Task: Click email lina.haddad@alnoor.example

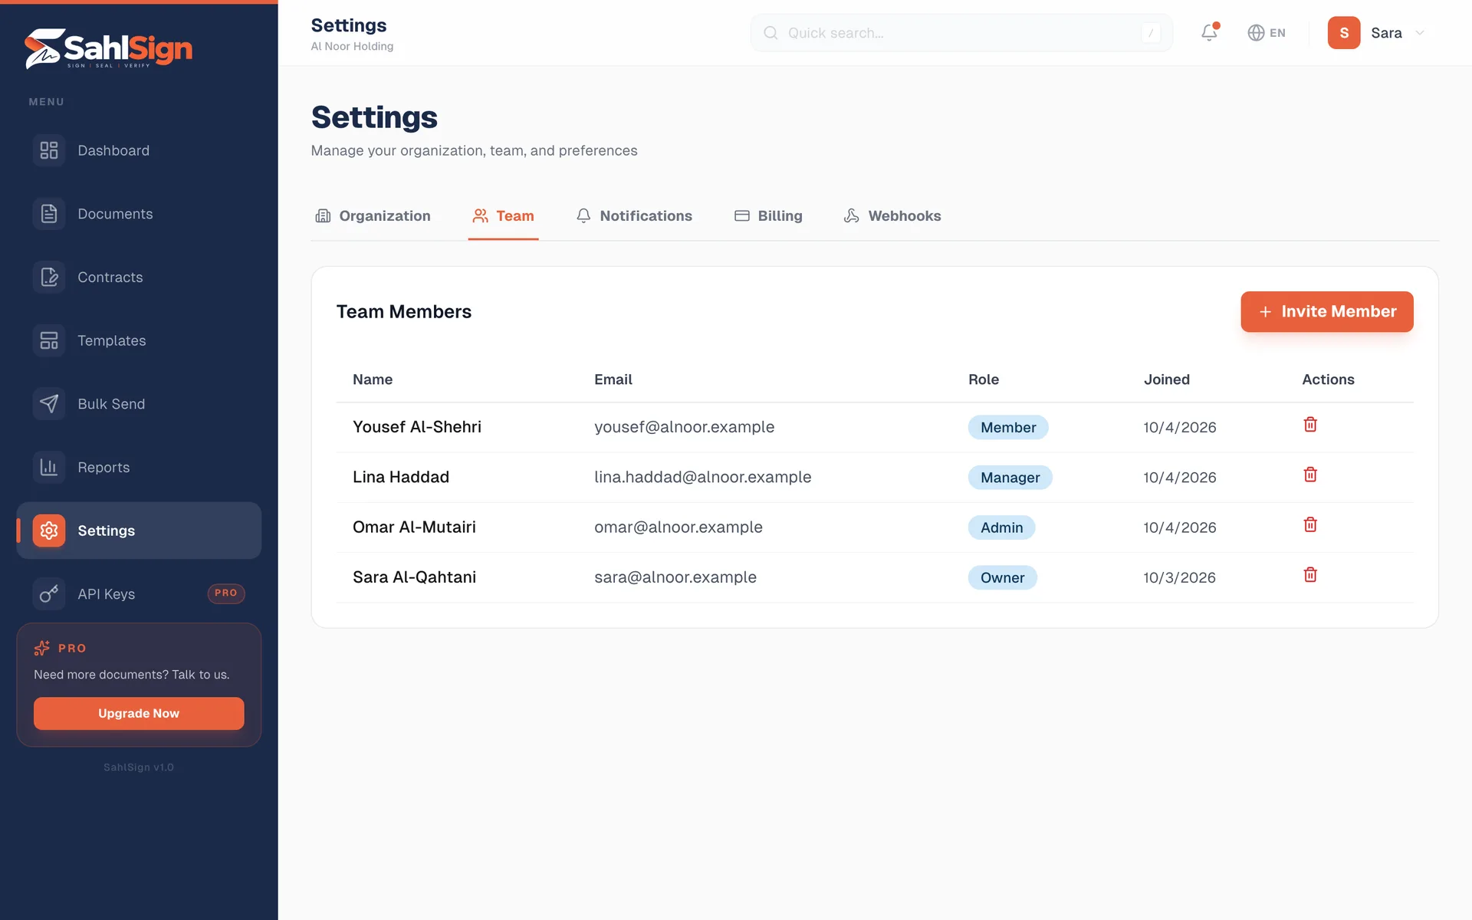Action: tap(703, 477)
